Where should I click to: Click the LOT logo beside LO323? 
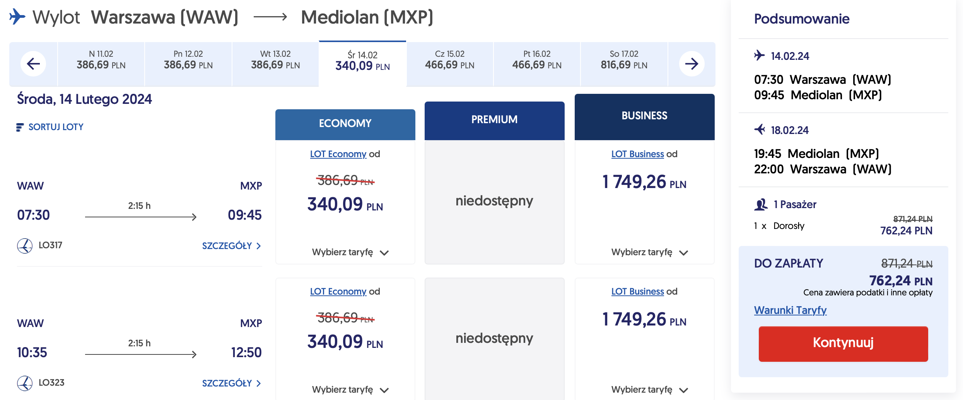[25, 383]
